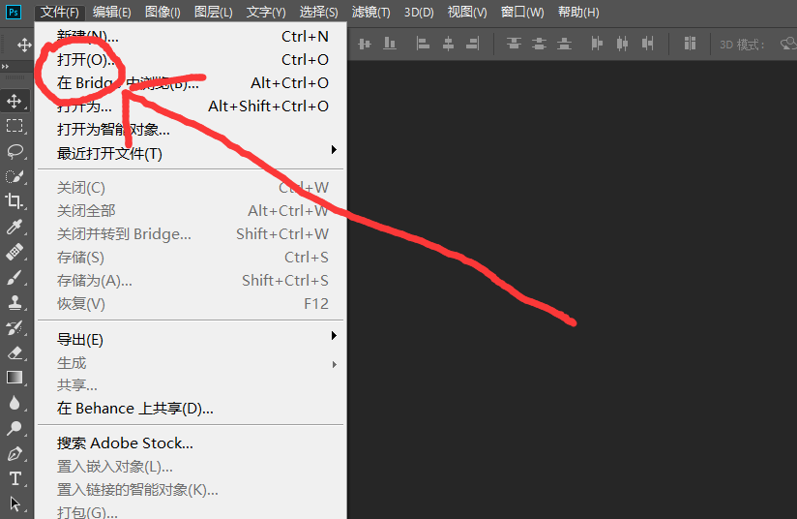This screenshot has width=797, height=519.
Task: Select the Path Selection tool
Action: [15, 504]
